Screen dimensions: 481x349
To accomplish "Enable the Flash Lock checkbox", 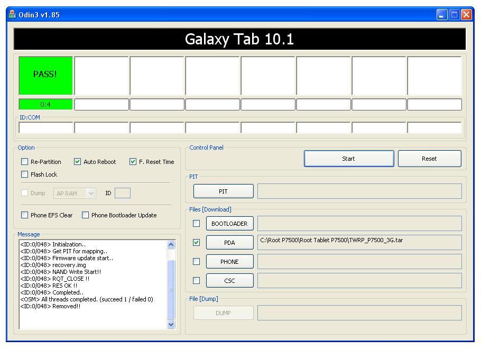I will (24, 174).
